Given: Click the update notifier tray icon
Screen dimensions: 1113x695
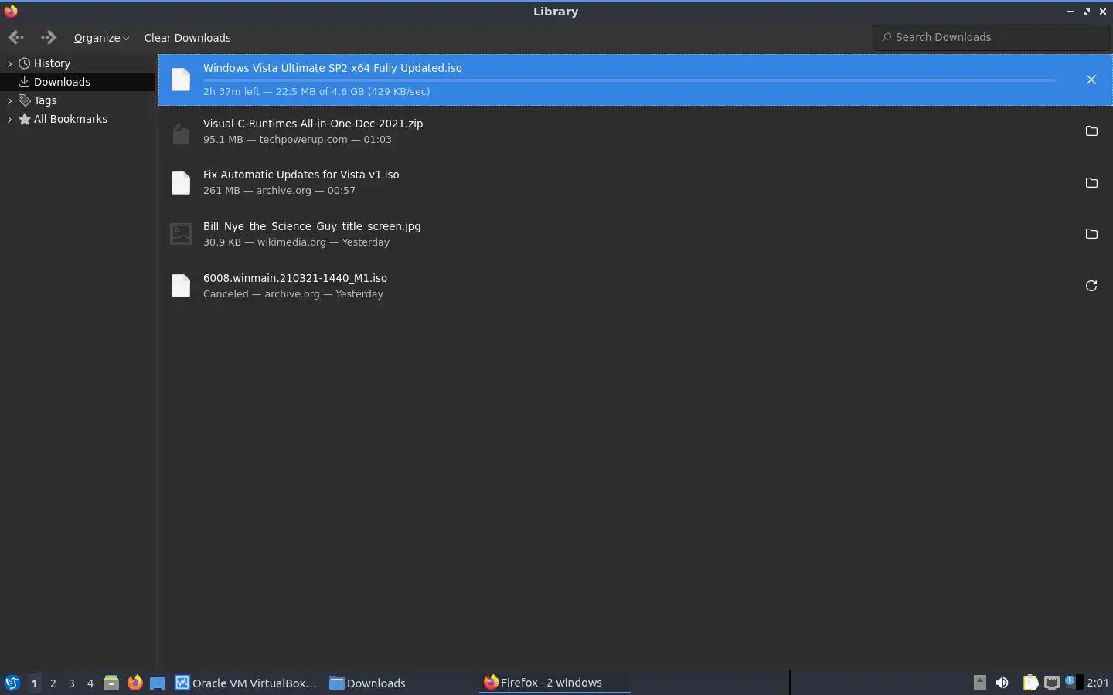Looking at the screenshot, I should (x=1071, y=682).
